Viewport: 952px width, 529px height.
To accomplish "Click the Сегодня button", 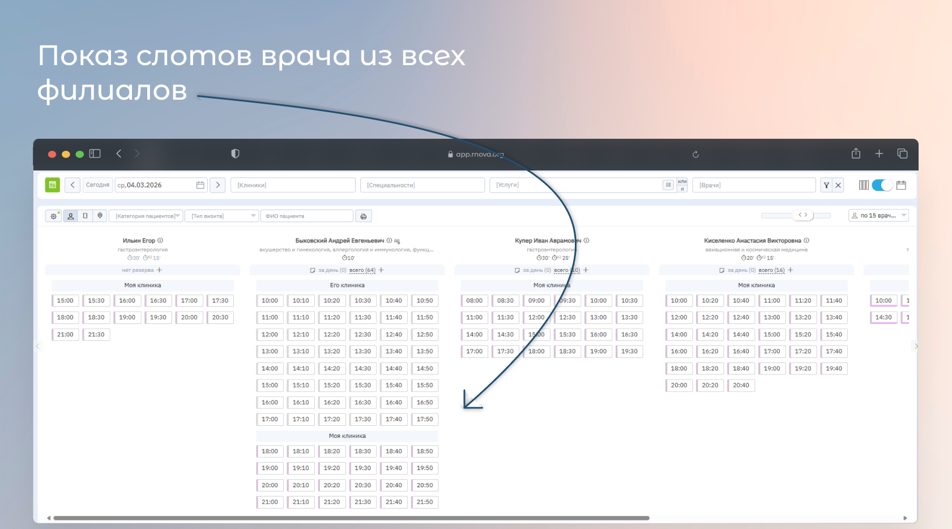I will (97, 185).
